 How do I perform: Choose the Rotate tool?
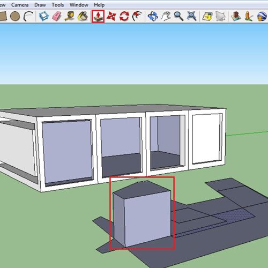124,16
